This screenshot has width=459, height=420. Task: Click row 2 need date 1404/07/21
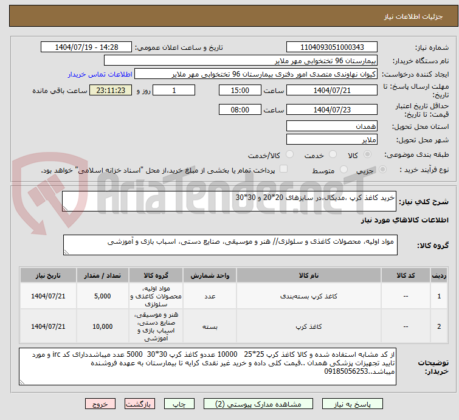48,326
